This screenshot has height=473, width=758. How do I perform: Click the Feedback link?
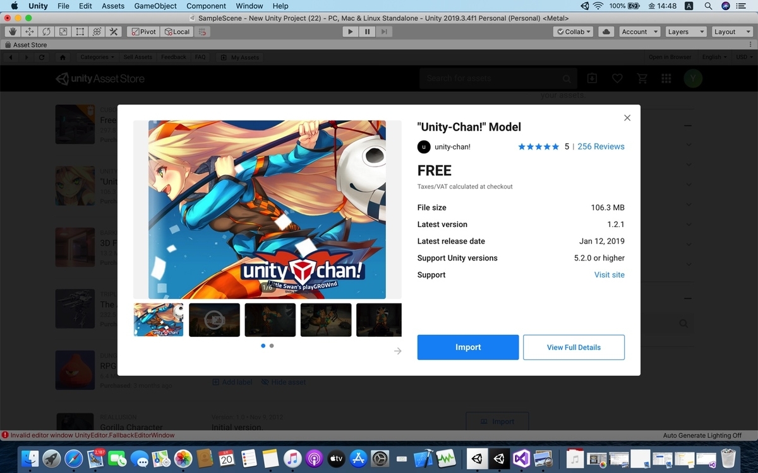pos(174,57)
